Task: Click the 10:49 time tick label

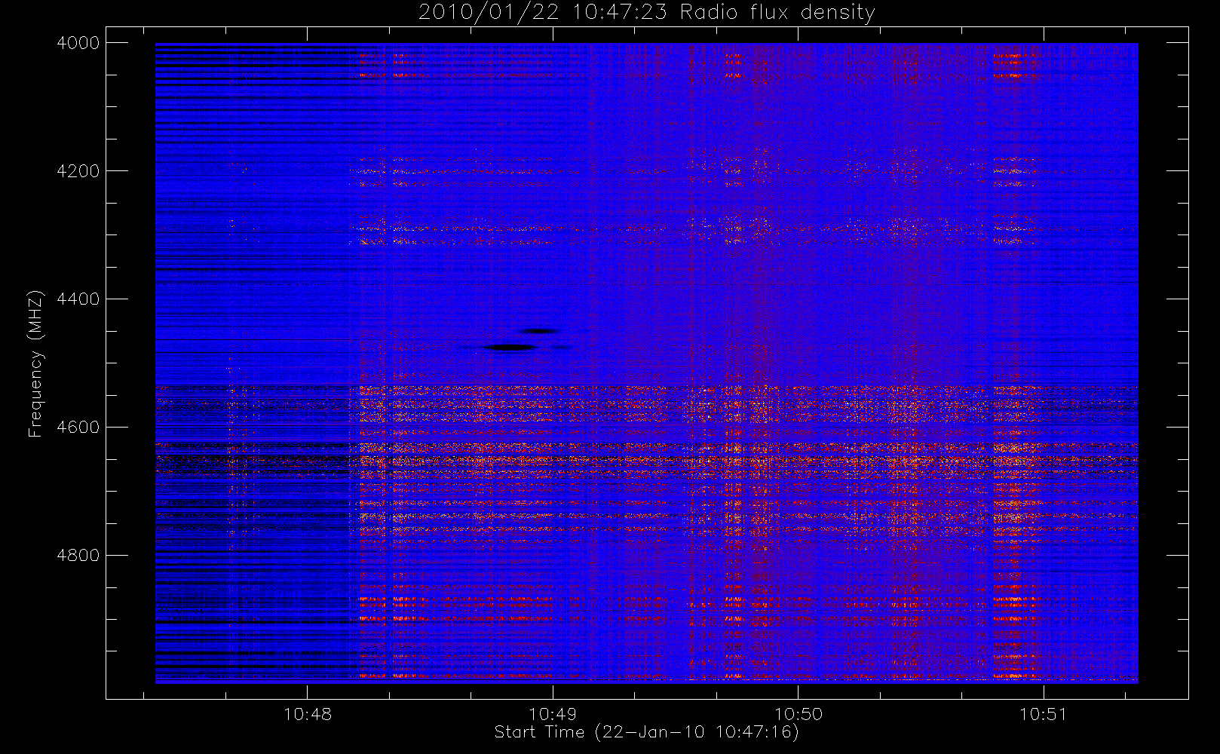Action: 553,714
